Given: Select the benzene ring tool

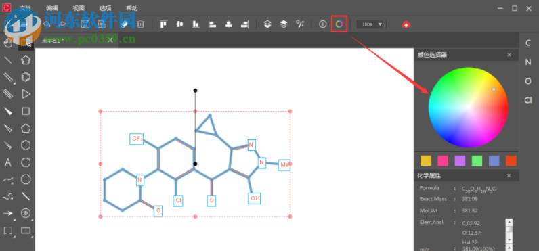Looking at the screenshot, I should tap(26, 77).
